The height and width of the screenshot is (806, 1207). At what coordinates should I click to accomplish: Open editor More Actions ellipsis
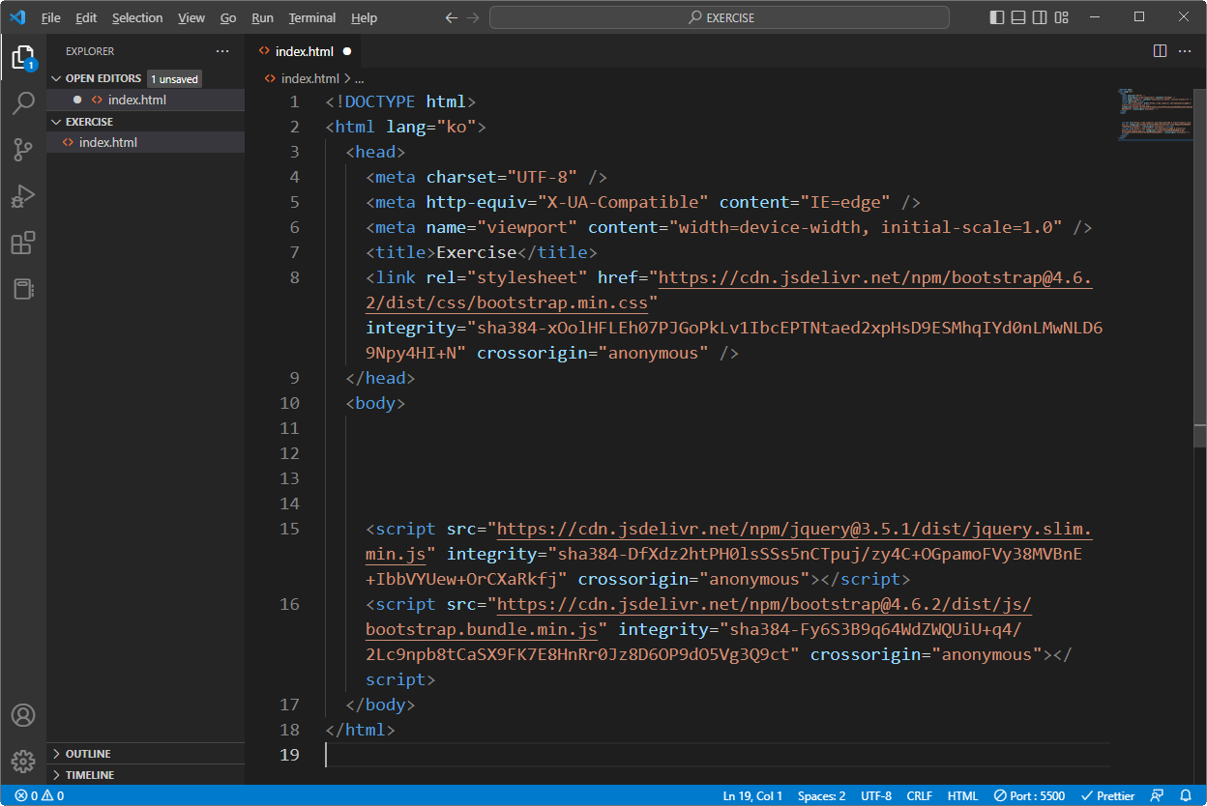[1185, 51]
